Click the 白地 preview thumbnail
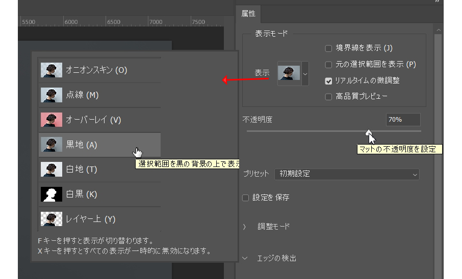 tap(52, 169)
